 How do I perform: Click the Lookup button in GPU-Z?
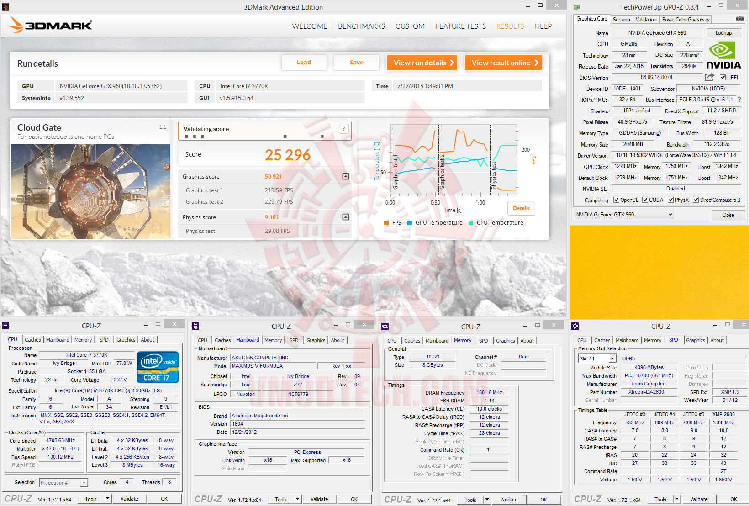tap(723, 33)
